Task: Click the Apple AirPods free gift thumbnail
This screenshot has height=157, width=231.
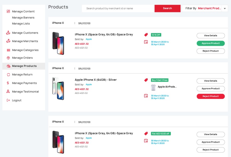Action: (x=153, y=87)
